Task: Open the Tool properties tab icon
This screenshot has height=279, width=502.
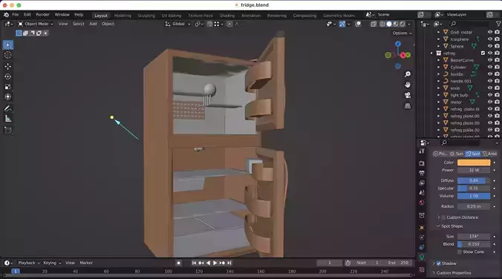Action: [422, 151]
